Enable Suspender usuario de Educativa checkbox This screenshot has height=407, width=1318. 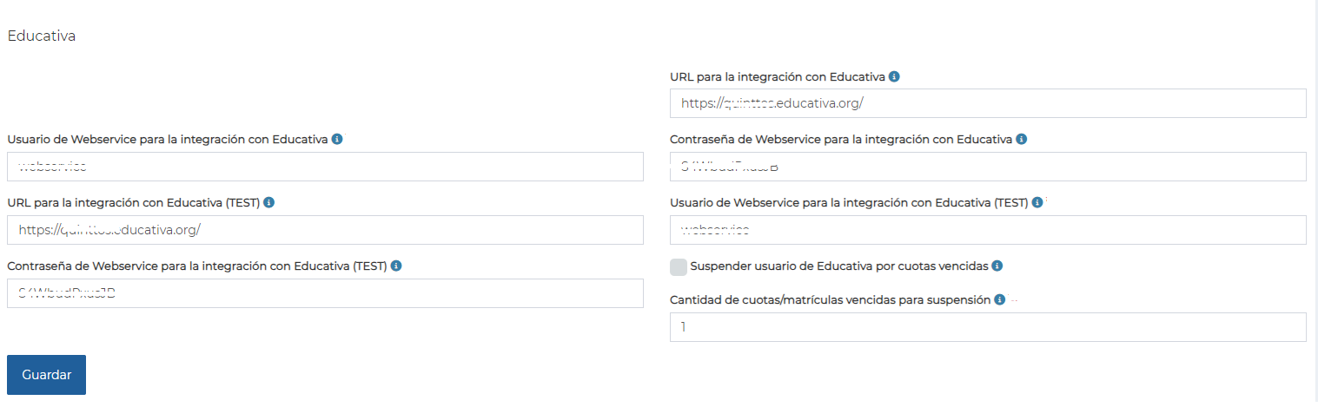pyautogui.click(x=679, y=266)
